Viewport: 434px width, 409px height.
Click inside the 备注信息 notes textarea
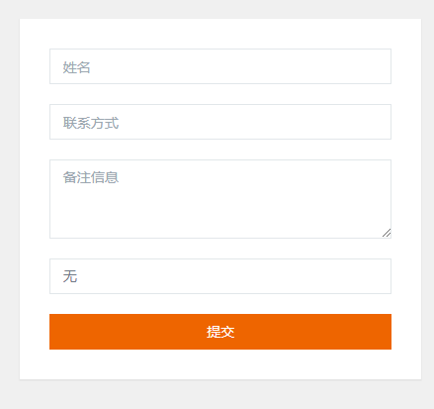pyautogui.click(x=220, y=199)
